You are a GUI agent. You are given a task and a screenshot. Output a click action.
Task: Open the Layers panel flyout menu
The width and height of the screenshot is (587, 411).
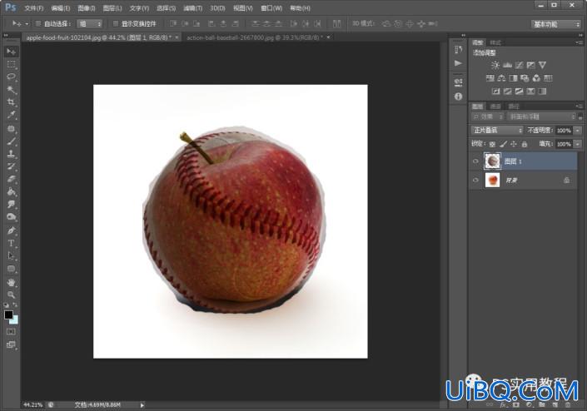[579, 106]
